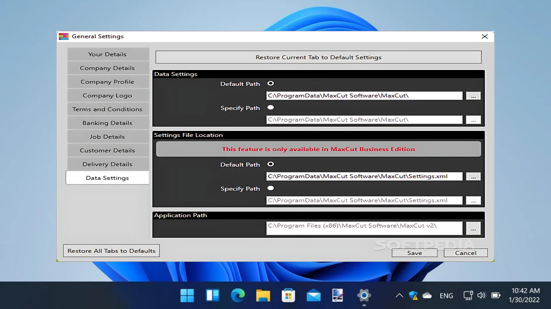Open the volume speaker tray icon
Screen dimensions: 551x309
coord(482,295)
